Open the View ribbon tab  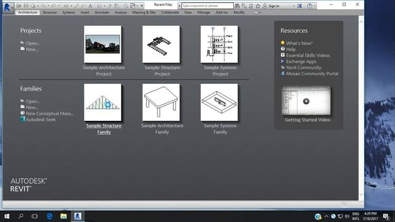click(188, 12)
